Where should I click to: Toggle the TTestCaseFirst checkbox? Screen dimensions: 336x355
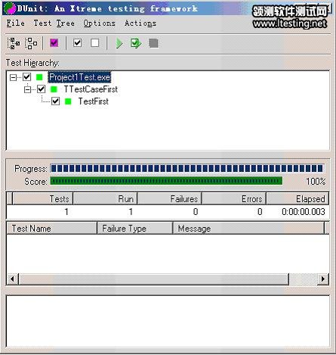[42, 89]
